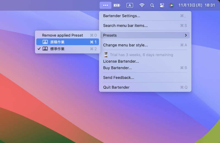Screen dimensions: 220x143
Task: Open the battery charging status icon
Action: point(117,5)
